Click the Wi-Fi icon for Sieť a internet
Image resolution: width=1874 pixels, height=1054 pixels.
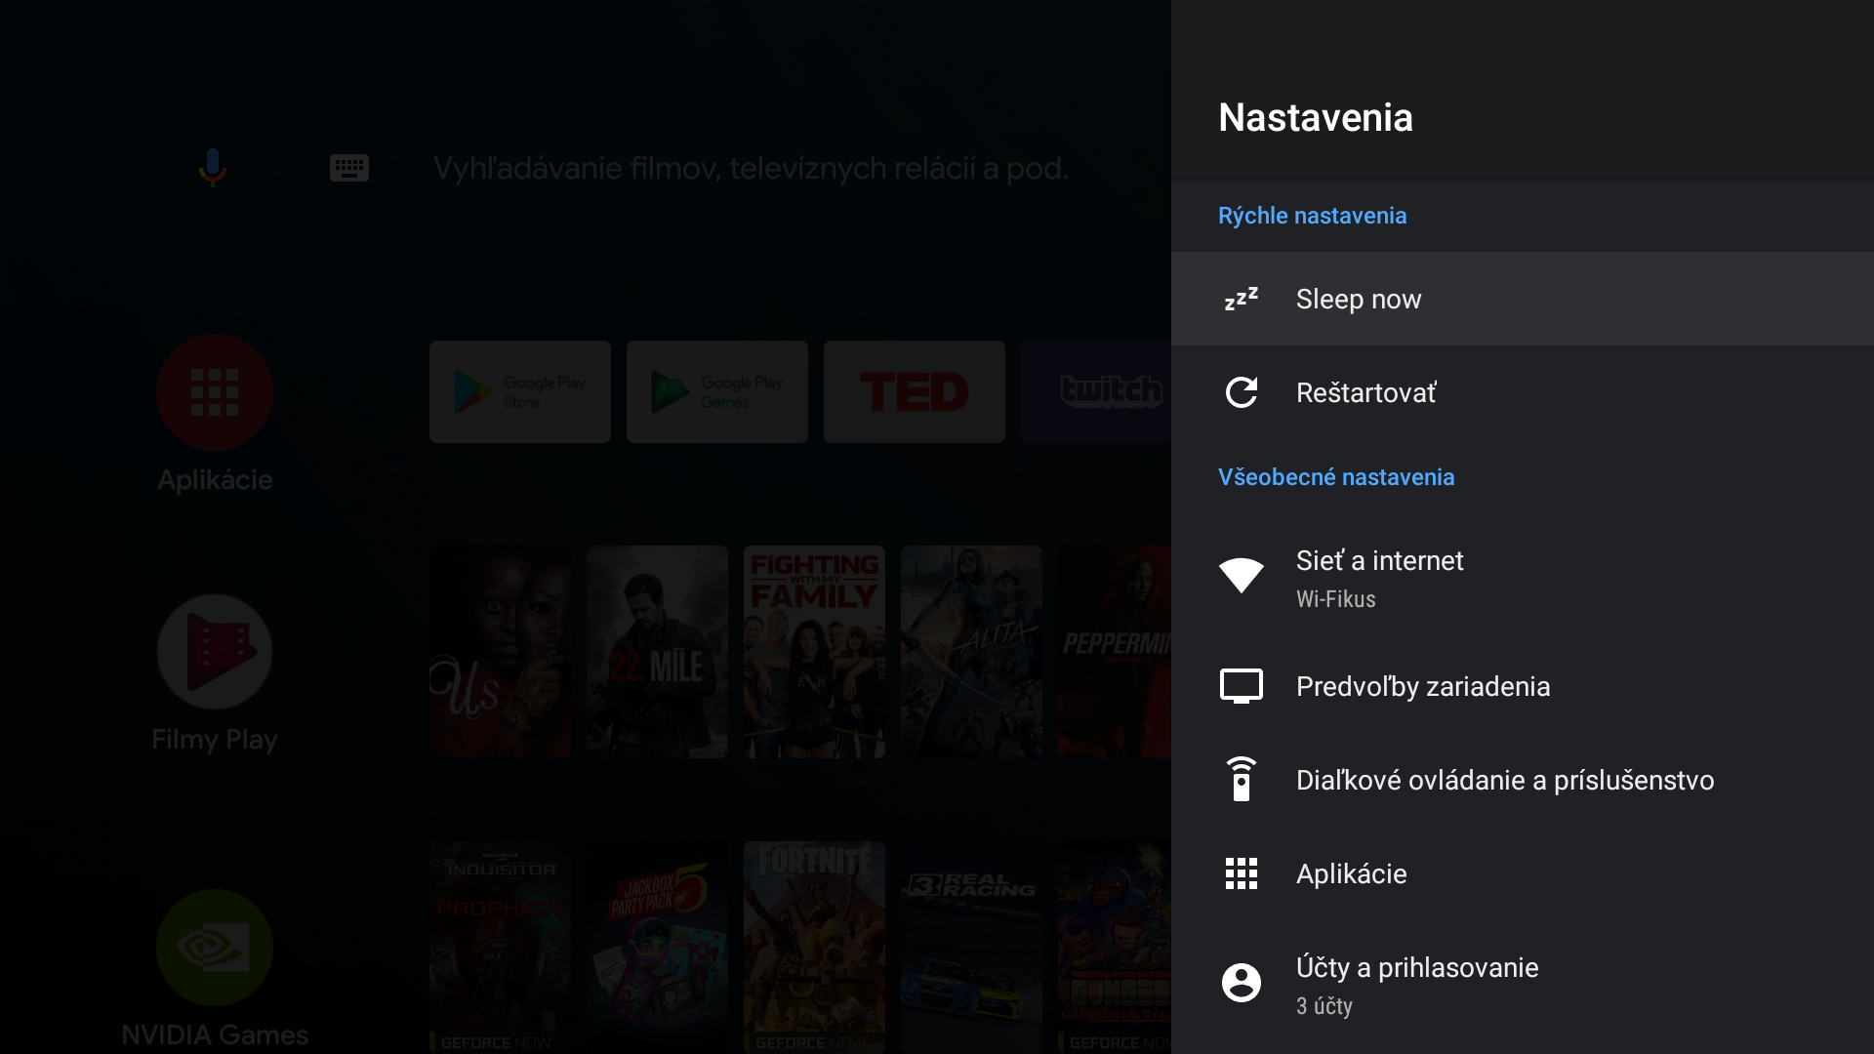click(x=1242, y=575)
